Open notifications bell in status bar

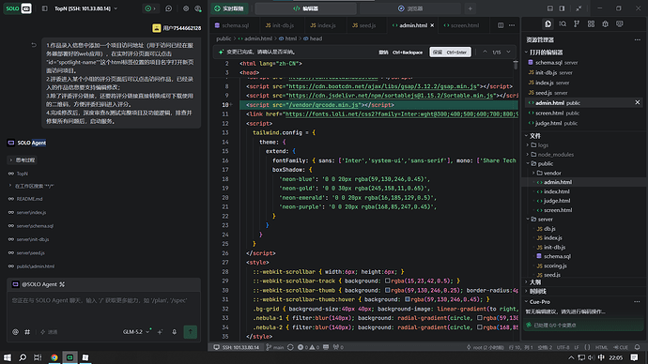pos(637,347)
